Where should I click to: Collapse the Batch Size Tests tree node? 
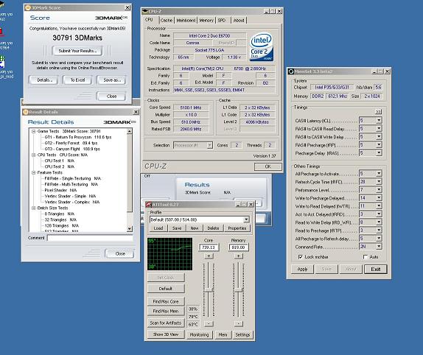pos(34,208)
